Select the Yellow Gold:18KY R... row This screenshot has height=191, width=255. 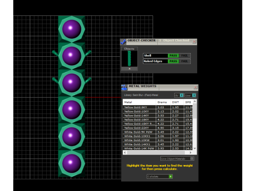tap(158, 124)
